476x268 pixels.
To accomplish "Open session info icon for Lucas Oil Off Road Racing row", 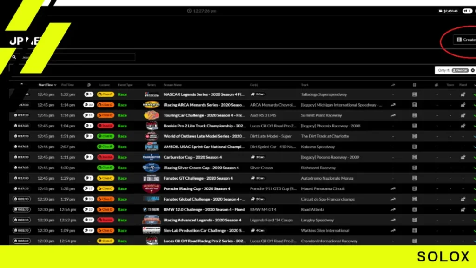I will [415, 241].
